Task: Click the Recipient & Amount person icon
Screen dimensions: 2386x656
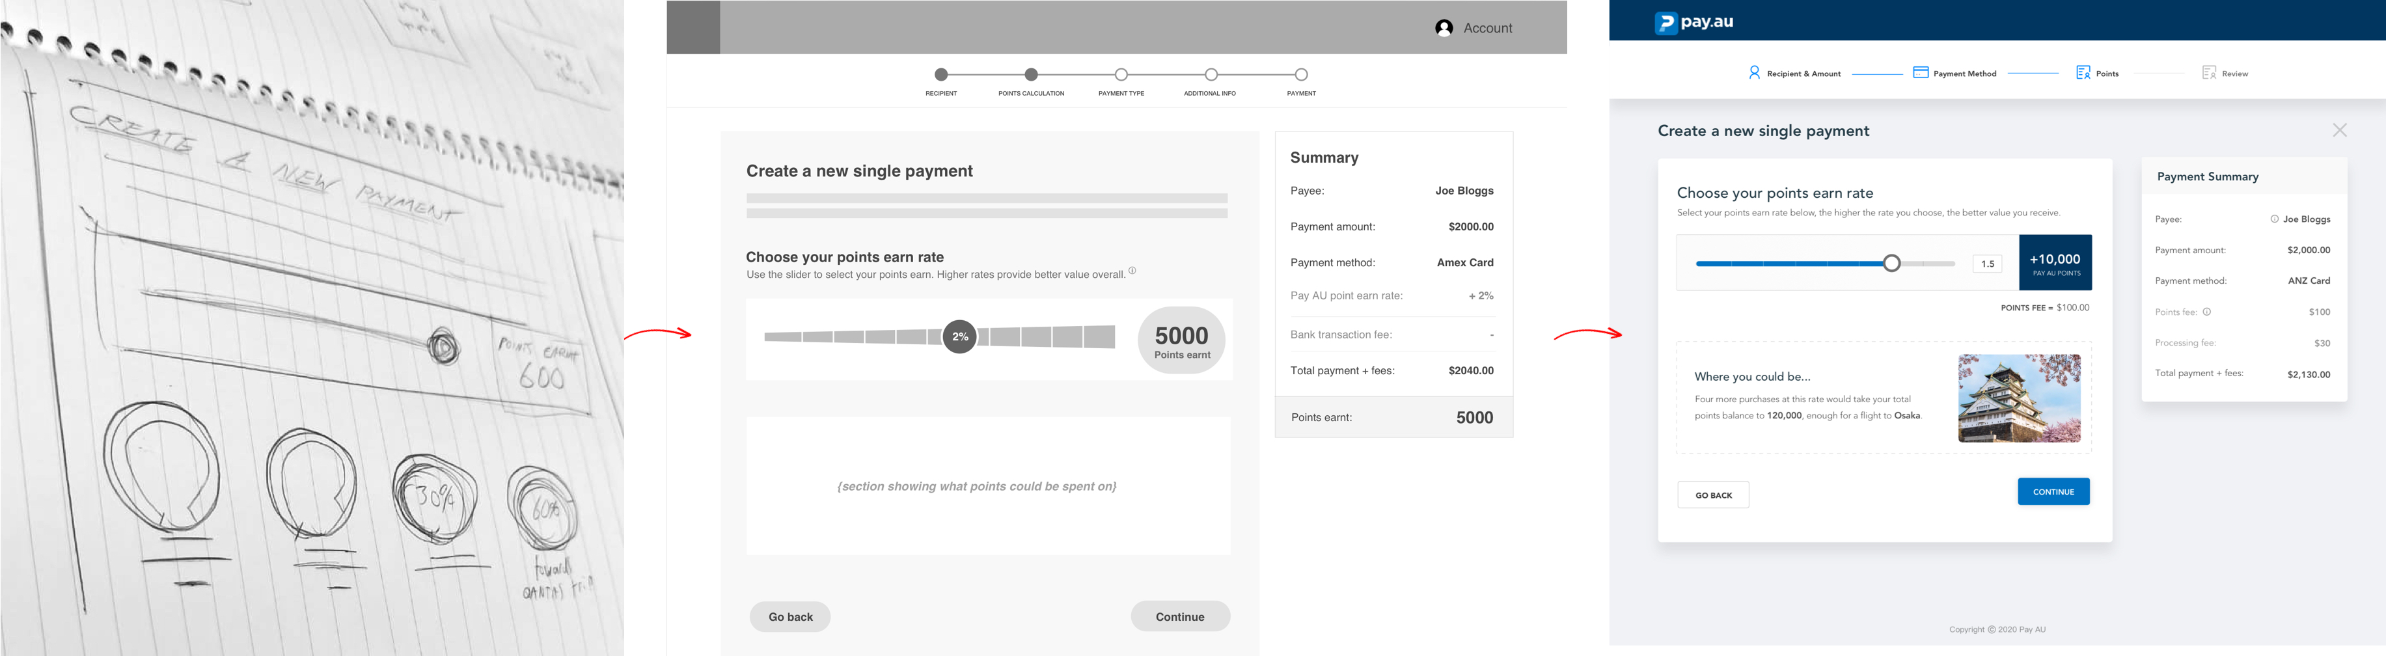Action: pos(1753,72)
